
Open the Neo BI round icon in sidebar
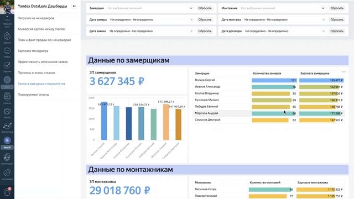coord(7,140)
